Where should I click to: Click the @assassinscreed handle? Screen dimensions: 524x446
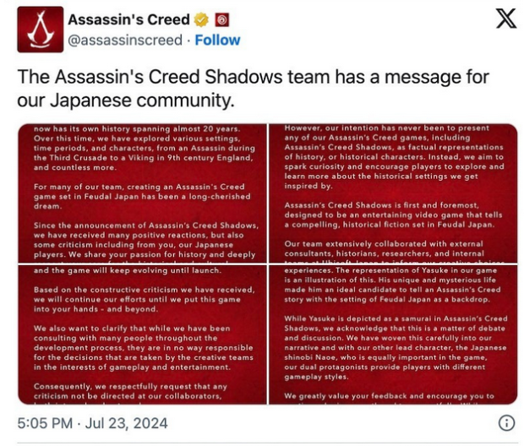124,40
